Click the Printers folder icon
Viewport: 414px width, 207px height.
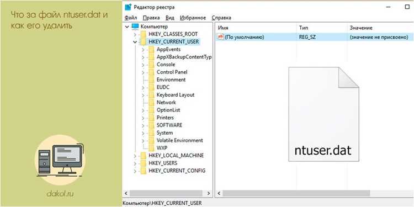tap(151, 118)
